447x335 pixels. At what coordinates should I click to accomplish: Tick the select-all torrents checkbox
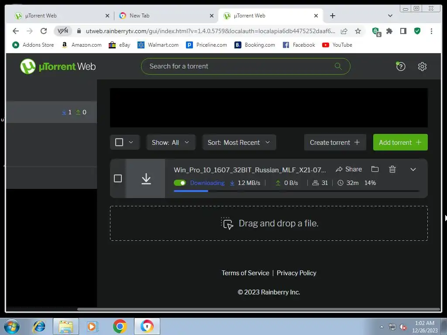(119, 142)
